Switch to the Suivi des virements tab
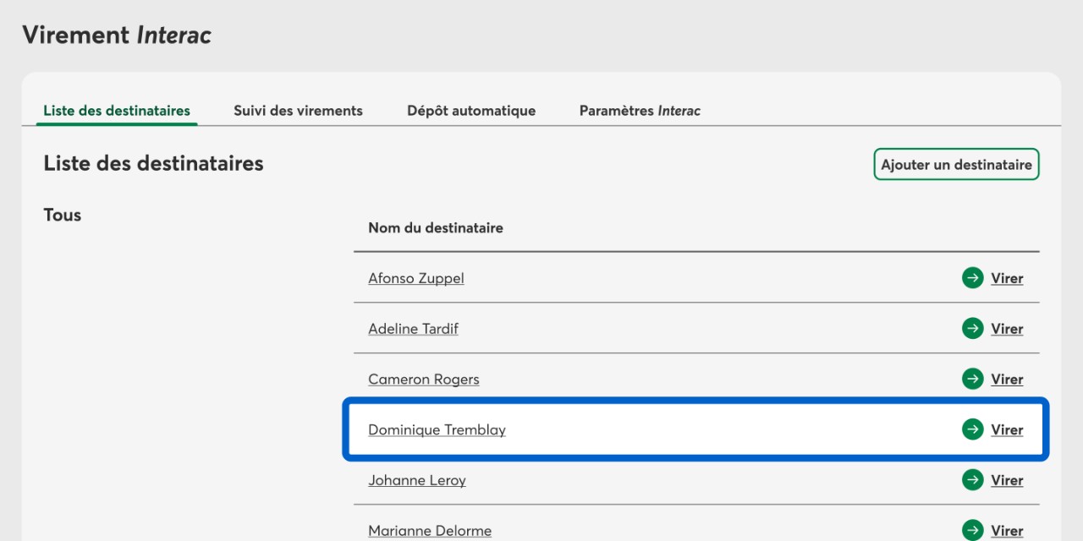1083x541 pixels. 298,111
